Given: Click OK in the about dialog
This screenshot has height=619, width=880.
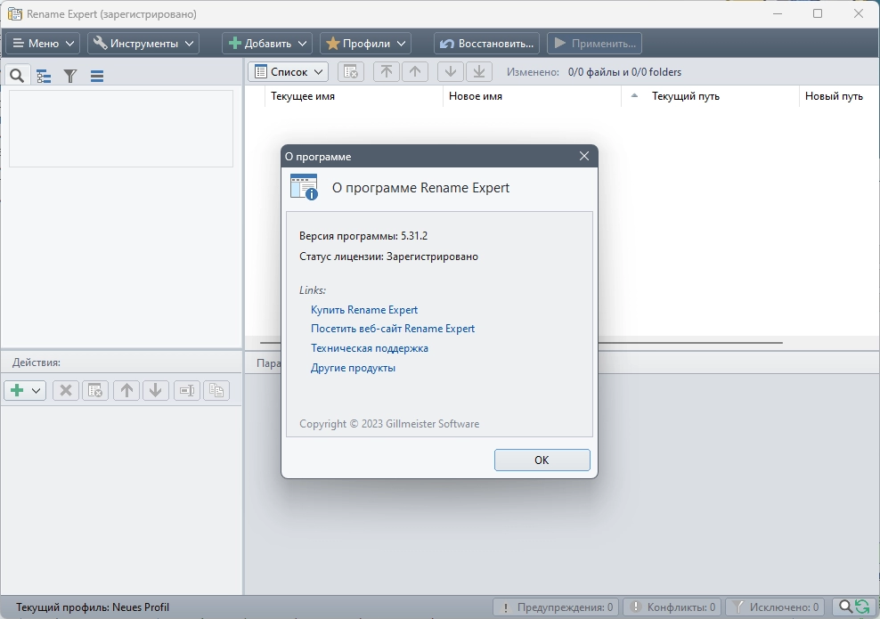Looking at the screenshot, I should coord(542,460).
